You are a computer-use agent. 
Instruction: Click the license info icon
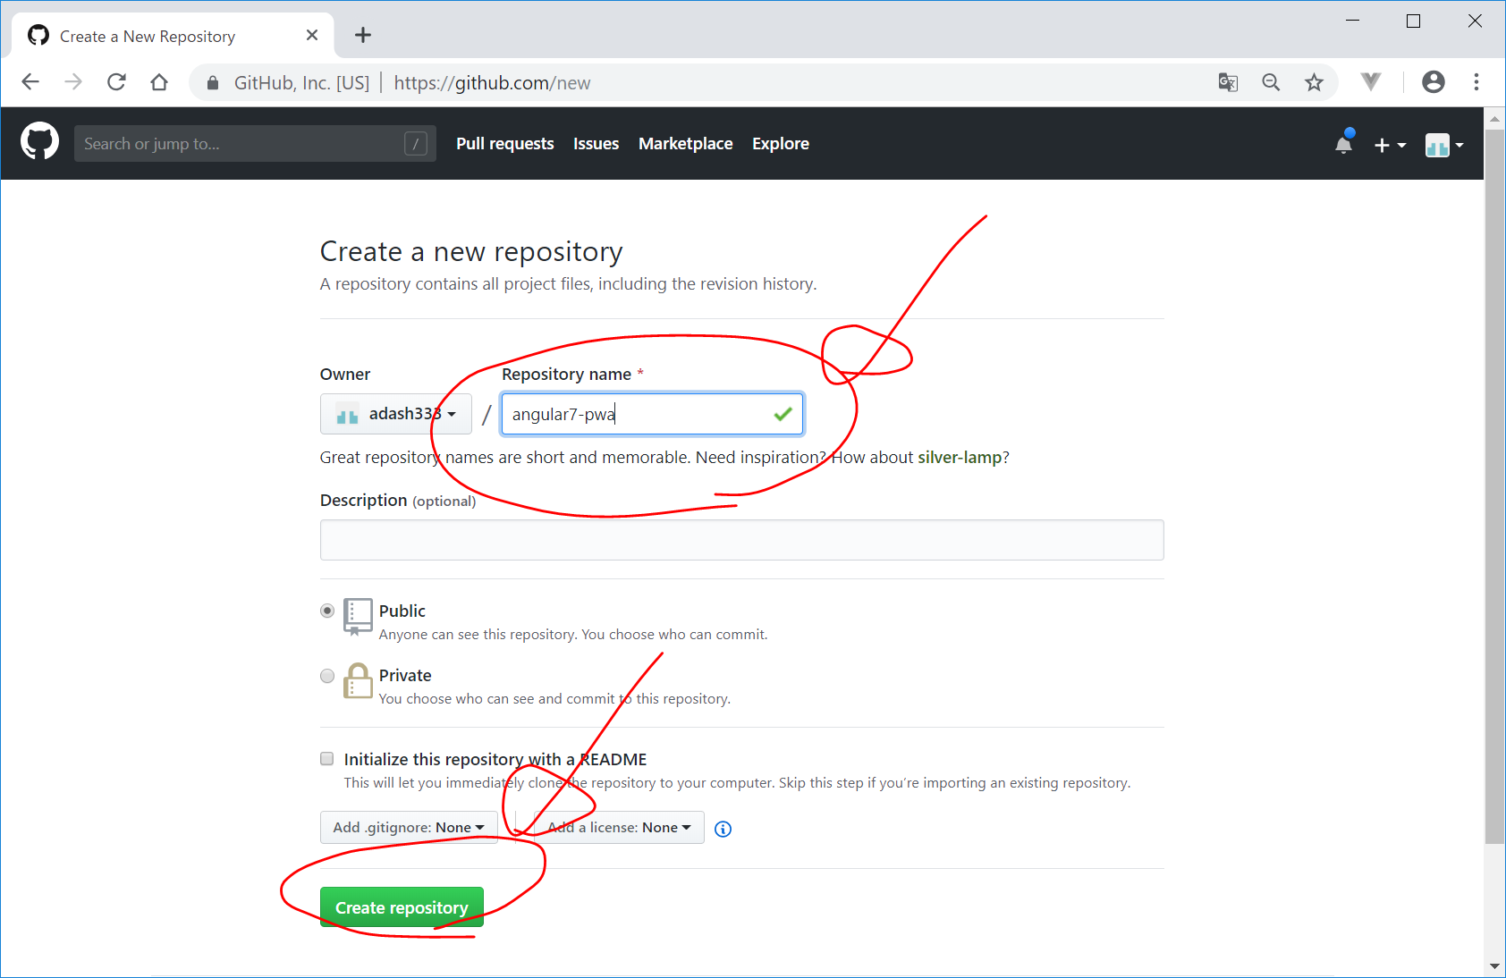pos(723,829)
